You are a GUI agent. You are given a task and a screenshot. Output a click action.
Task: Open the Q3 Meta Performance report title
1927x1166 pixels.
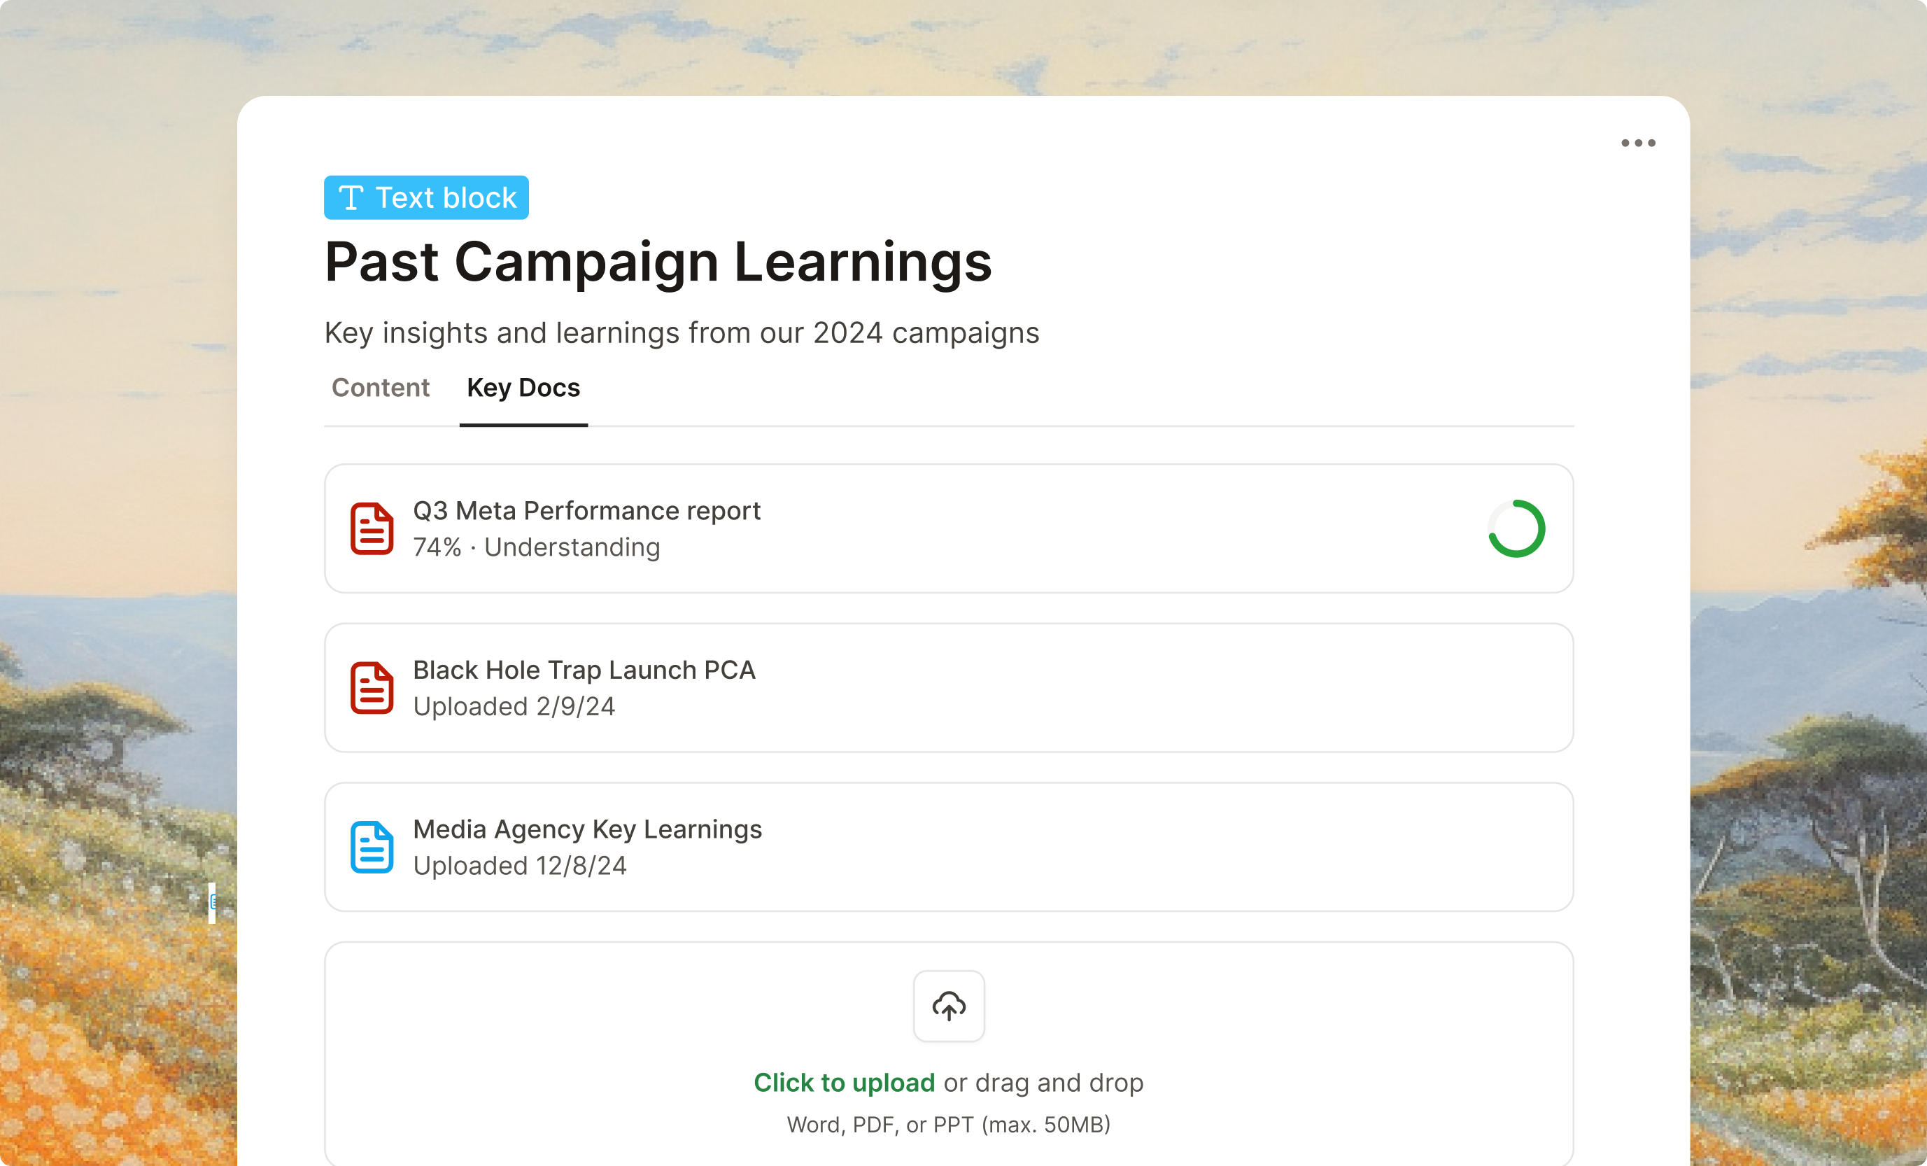pos(586,511)
